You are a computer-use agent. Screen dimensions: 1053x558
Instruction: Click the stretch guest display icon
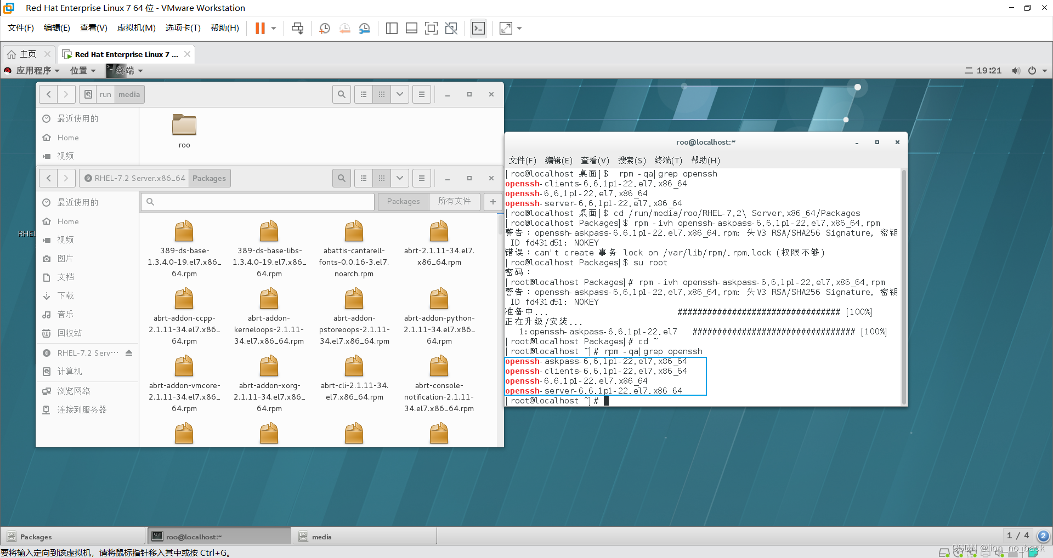click(506, 28)
